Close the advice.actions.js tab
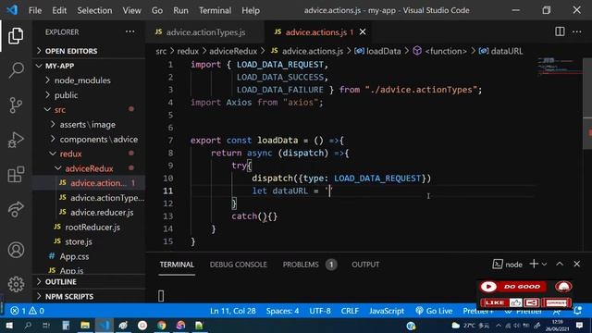 [363, 32]
